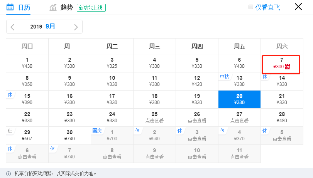Choose September 3 with ¥325 fare

[x=112, y=63]
